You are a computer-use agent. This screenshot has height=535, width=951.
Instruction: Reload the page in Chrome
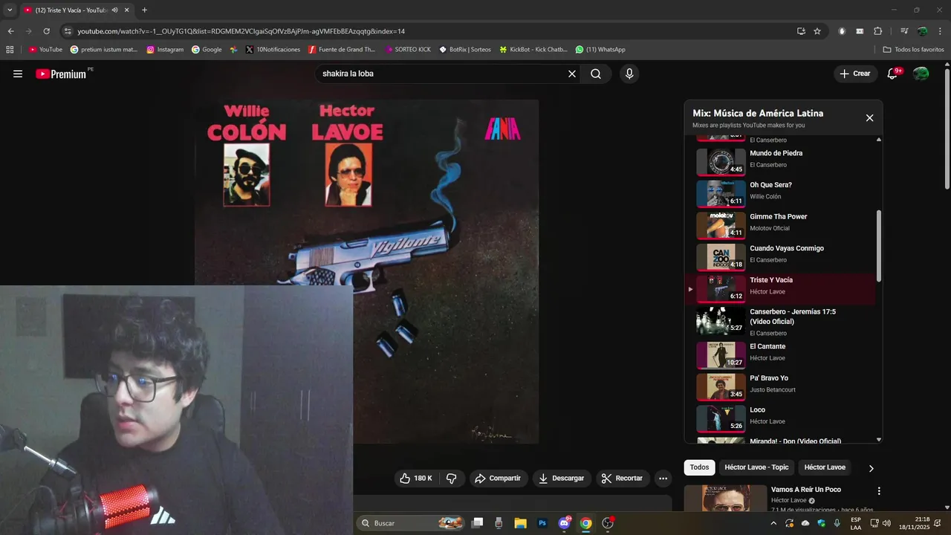[x=46, y=31]
